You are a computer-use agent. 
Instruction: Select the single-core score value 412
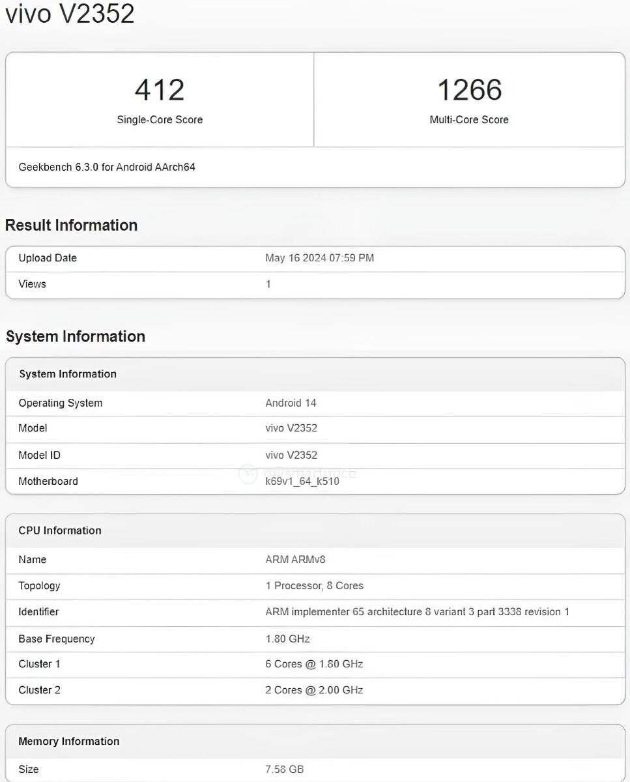click(160, 90)
